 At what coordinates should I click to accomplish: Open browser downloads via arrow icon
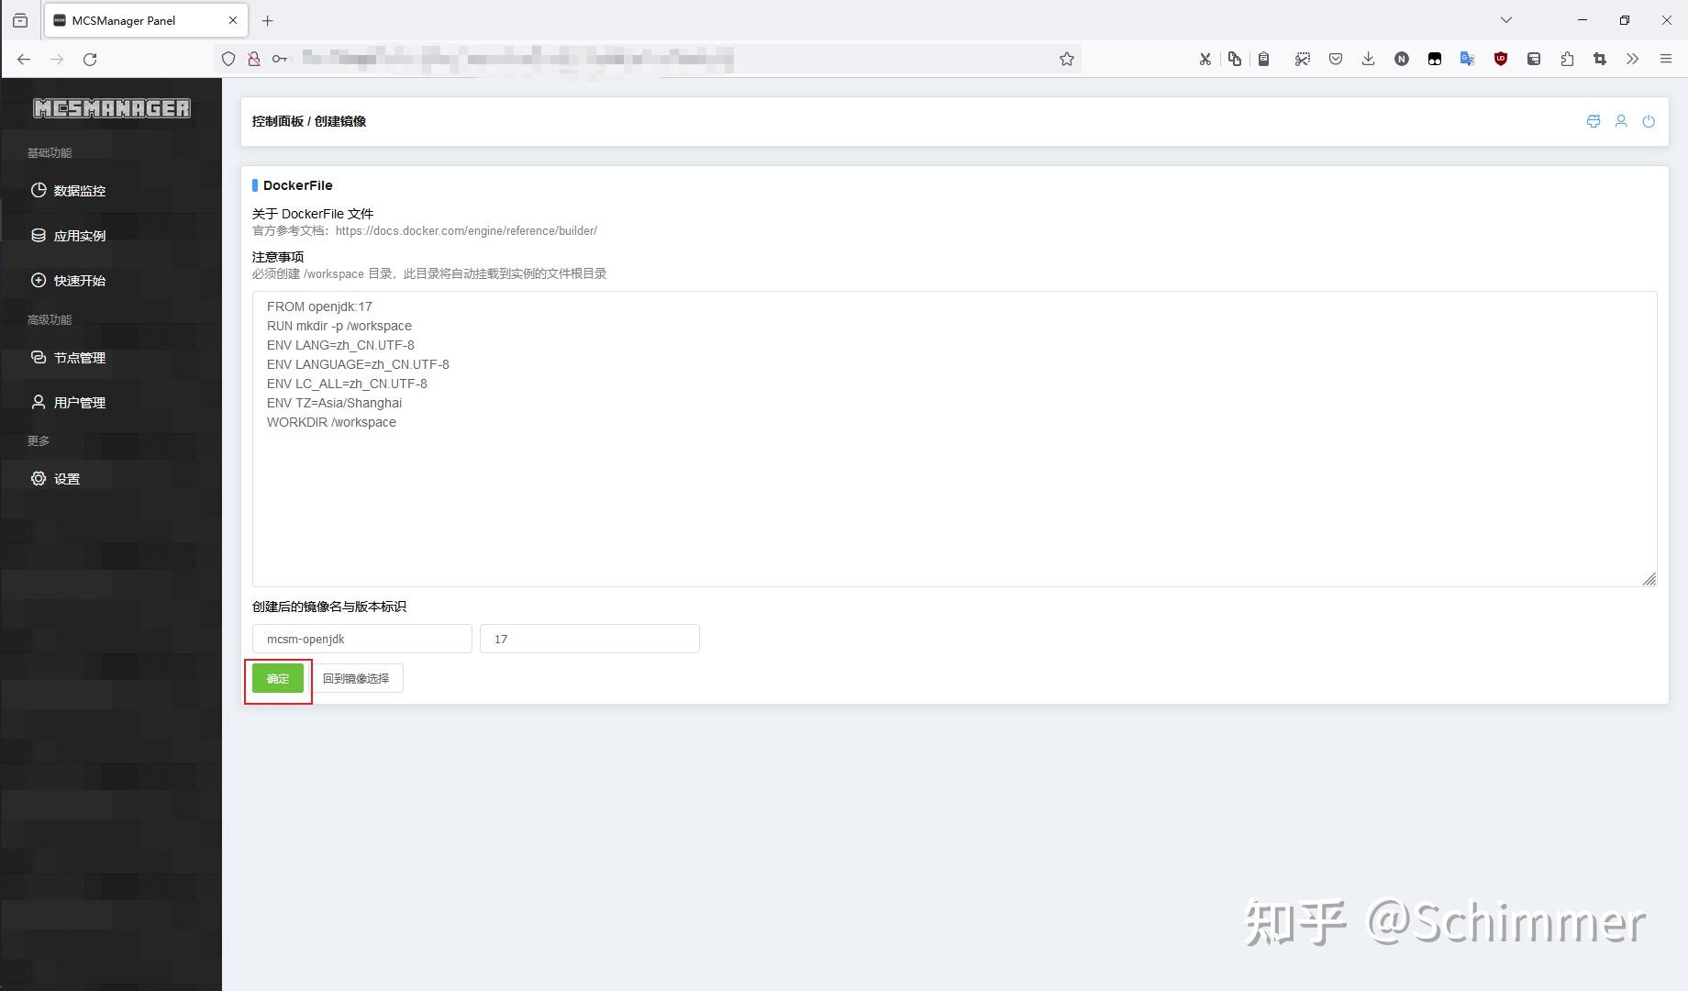[x=1368, y=58]
